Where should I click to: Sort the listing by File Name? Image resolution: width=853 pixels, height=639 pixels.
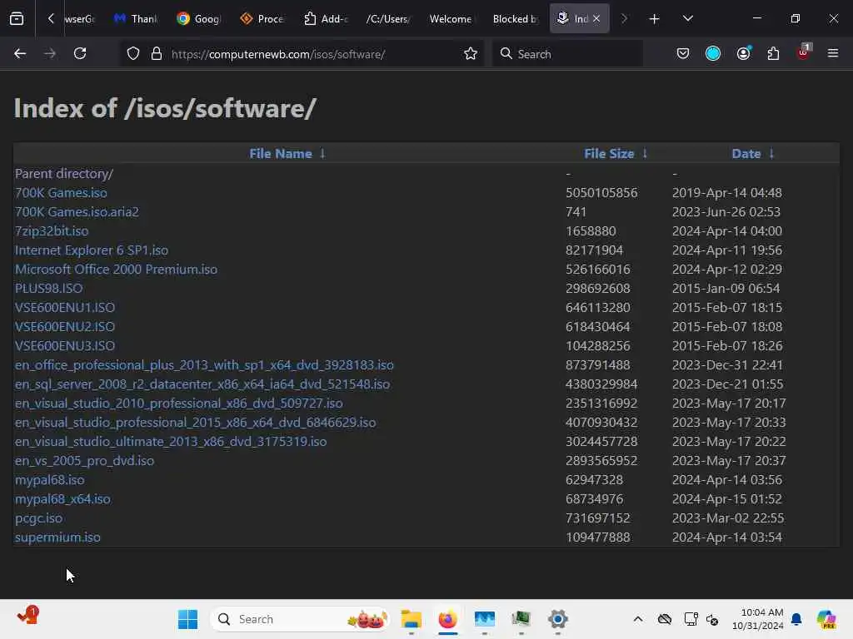280,154
